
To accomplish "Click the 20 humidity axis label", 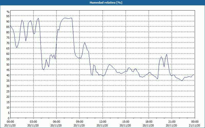I will click(x=8, y=97).
